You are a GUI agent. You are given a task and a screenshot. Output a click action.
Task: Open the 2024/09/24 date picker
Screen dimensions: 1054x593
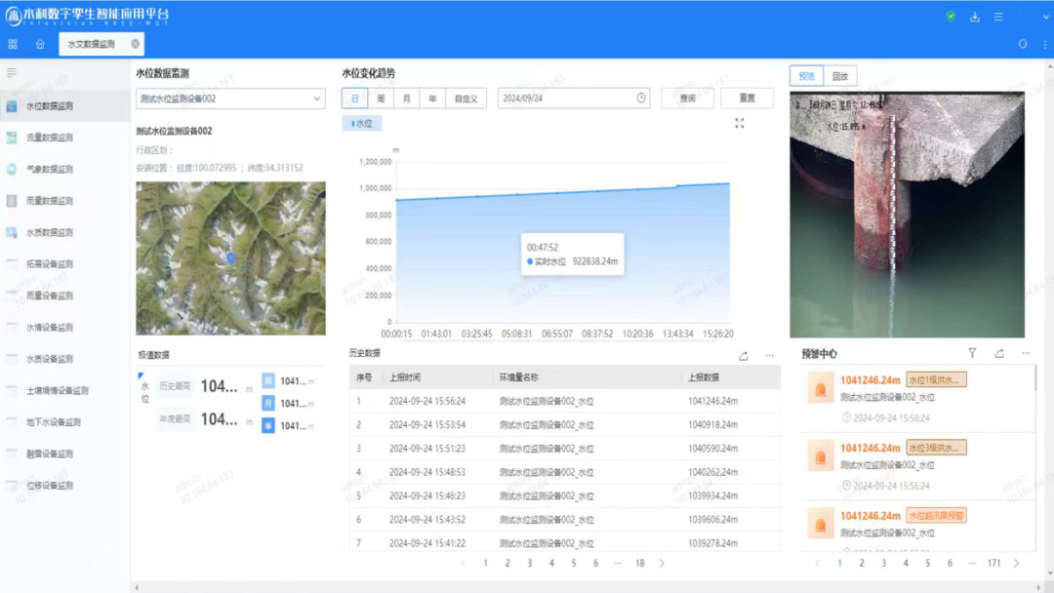(x=573, y=99)
